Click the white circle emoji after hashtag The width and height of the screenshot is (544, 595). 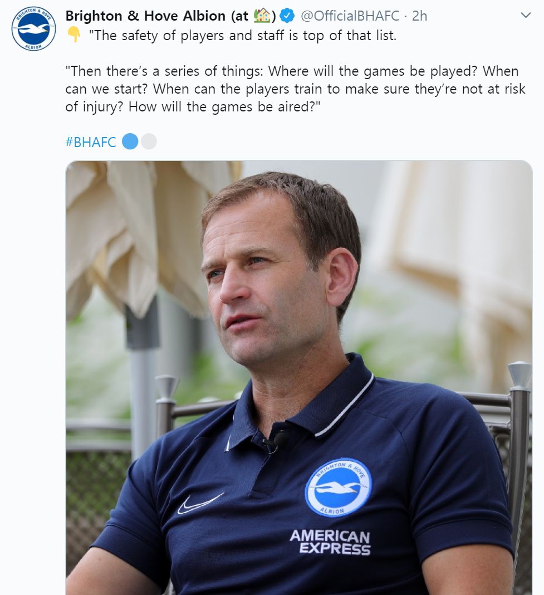tap(149, 142)
